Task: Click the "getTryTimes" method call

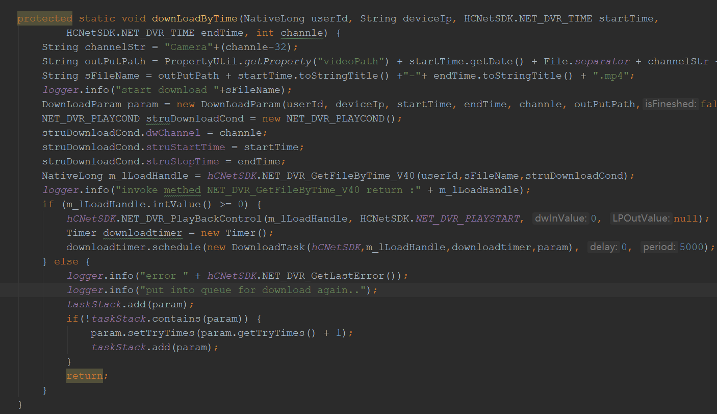Action: pos(271,333)
